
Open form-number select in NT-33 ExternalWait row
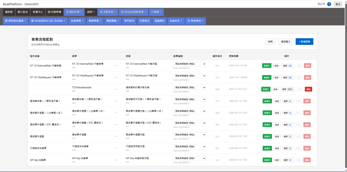189,64
